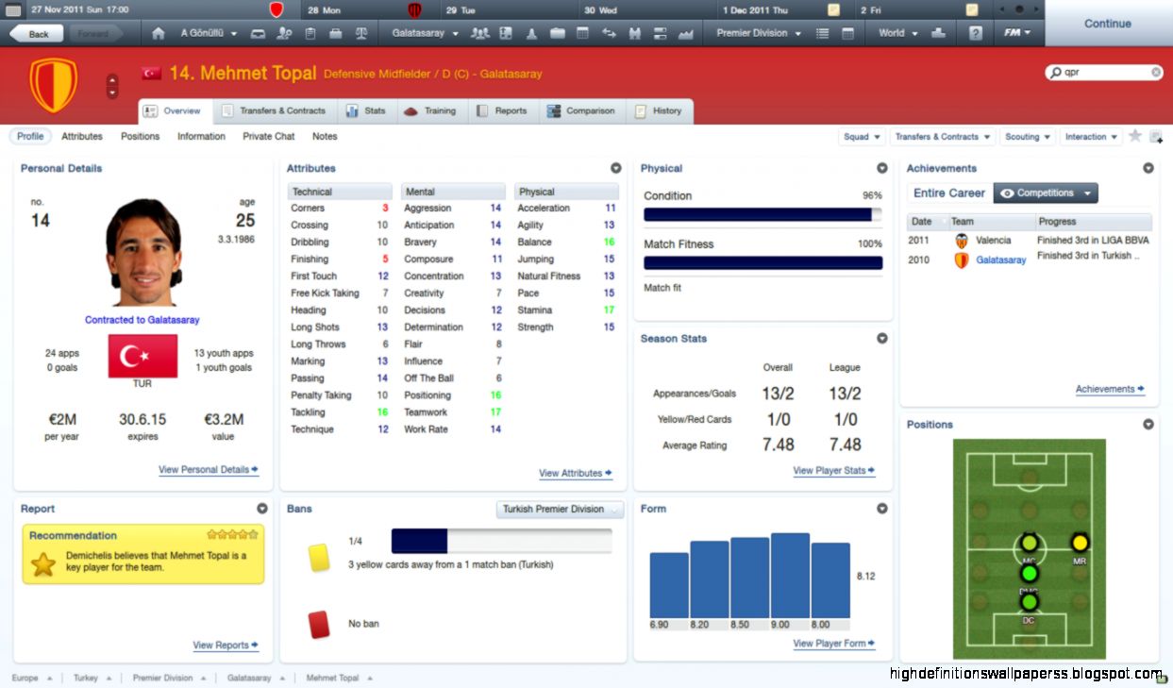This screenshot has width=1173, height=688.
Task: Select the DC position dot on pitch
Action: tap(1029, 601)
